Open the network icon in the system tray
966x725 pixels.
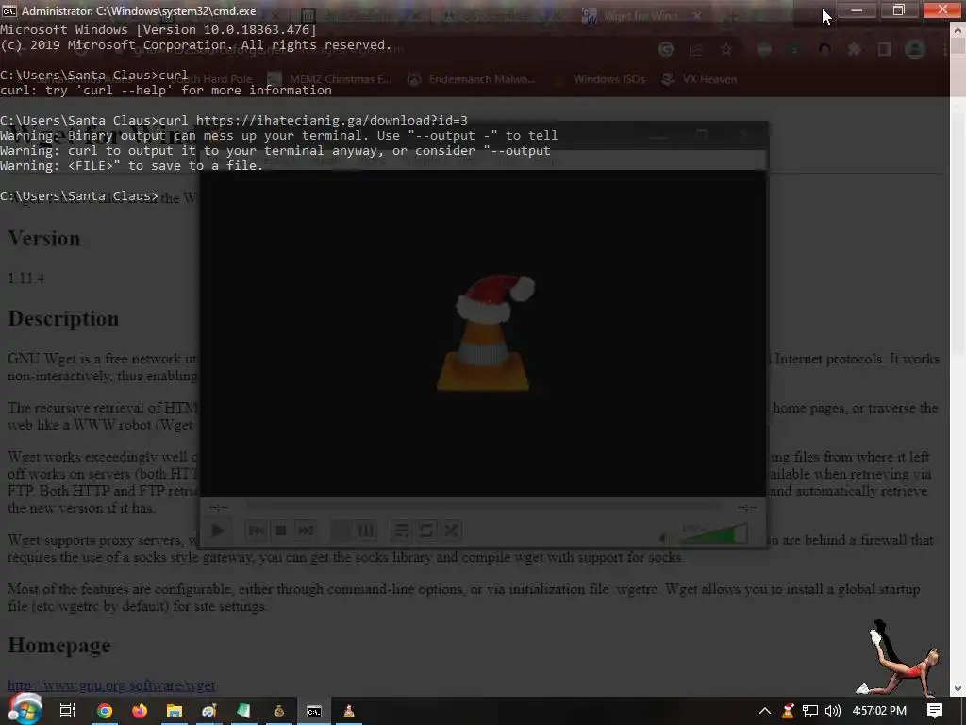[810, 712]
